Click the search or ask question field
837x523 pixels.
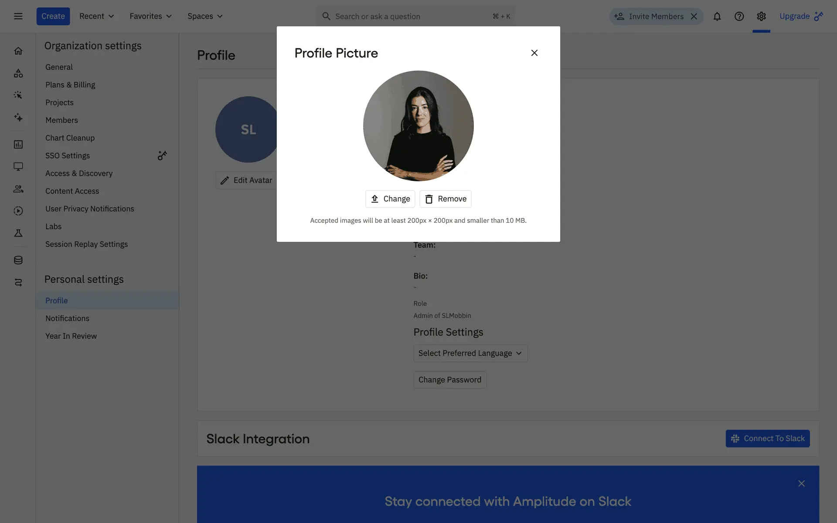coord(410,16)
